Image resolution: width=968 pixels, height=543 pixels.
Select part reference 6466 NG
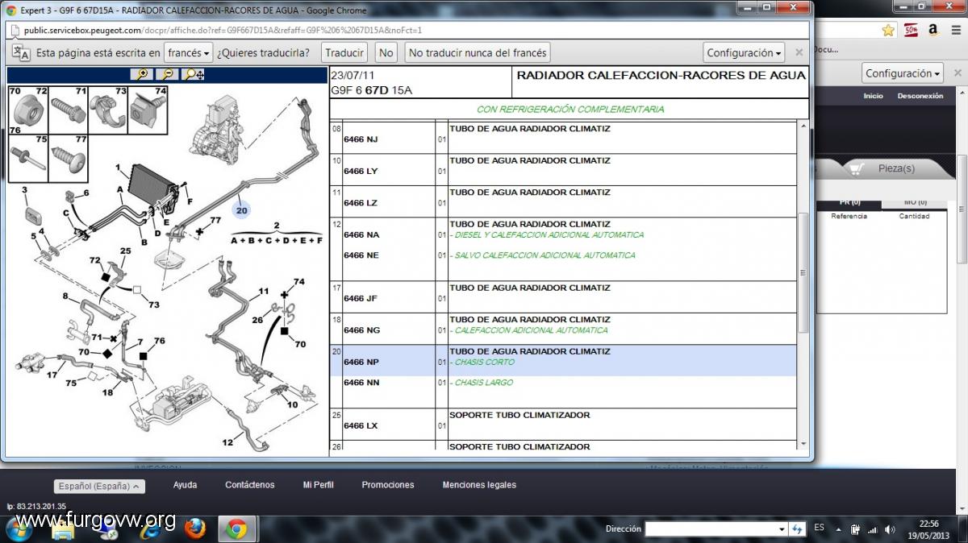(x=361, y=330)
